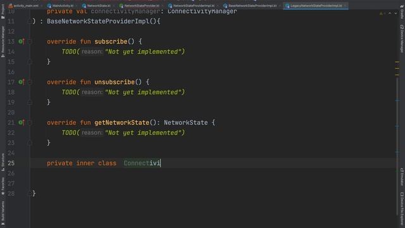405x228 pixels.
Task: Click the editor vertical scrollbar
Action: (x=397, y=146)
